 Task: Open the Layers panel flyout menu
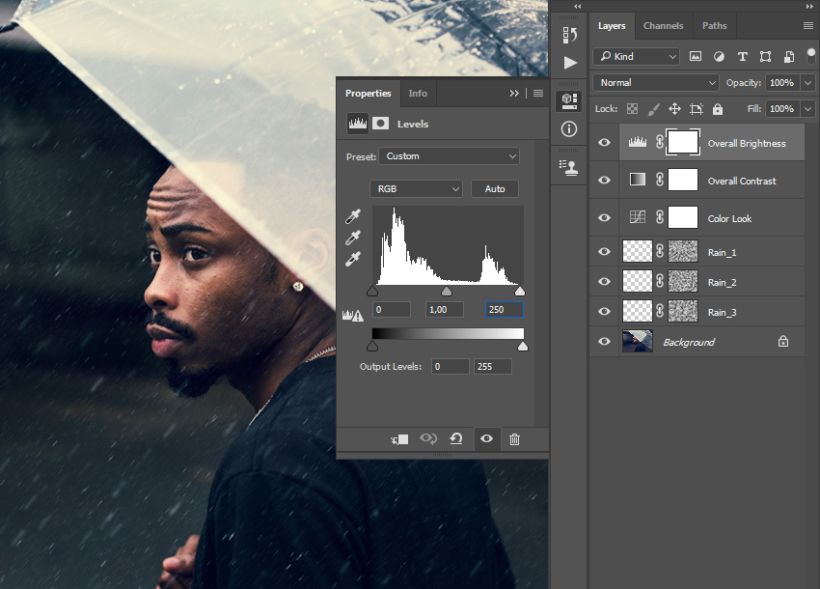(x=808, y=26)
